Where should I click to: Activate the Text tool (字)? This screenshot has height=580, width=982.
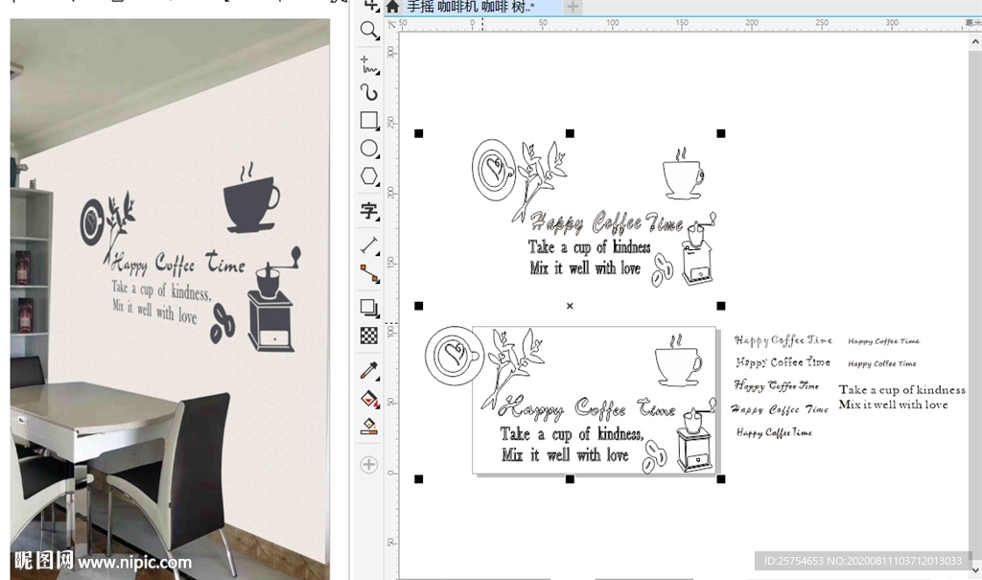coord(369,211)
